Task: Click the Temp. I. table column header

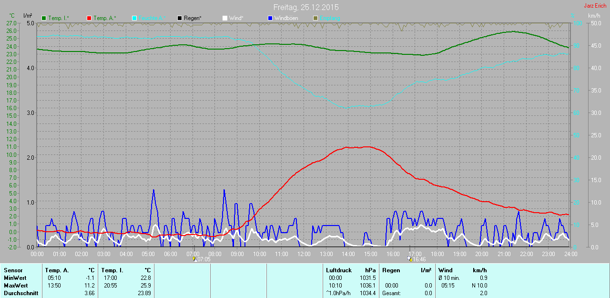Action: [112, 270]
